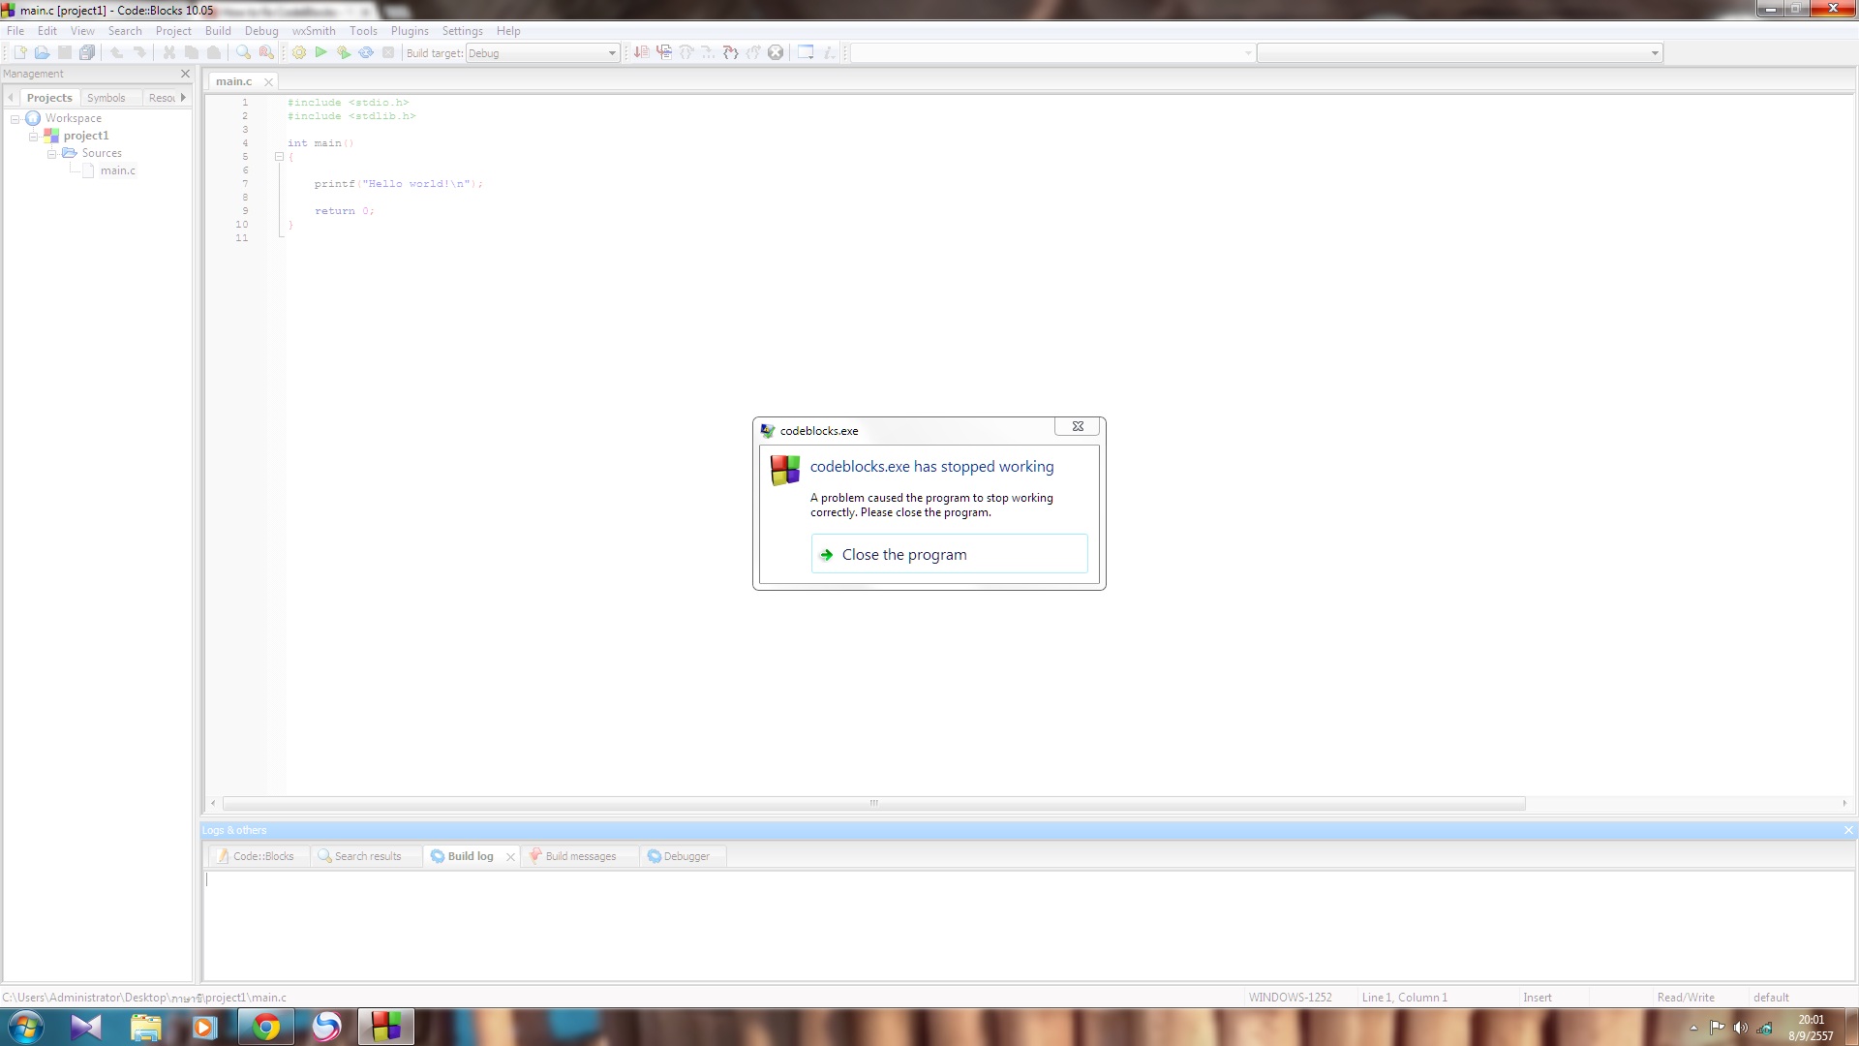Close the main.c editor tab

(x=268, y=82)
